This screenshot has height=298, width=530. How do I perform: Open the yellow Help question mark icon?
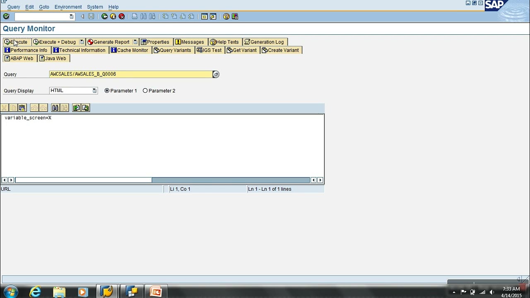[x=226, y=17]
